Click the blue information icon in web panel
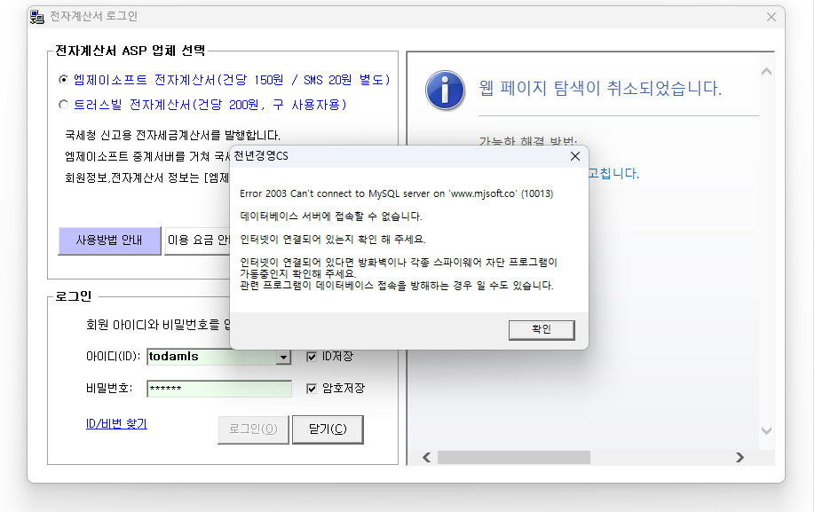The height and width of the screenshot is (512, 815). tap(445, 90)
